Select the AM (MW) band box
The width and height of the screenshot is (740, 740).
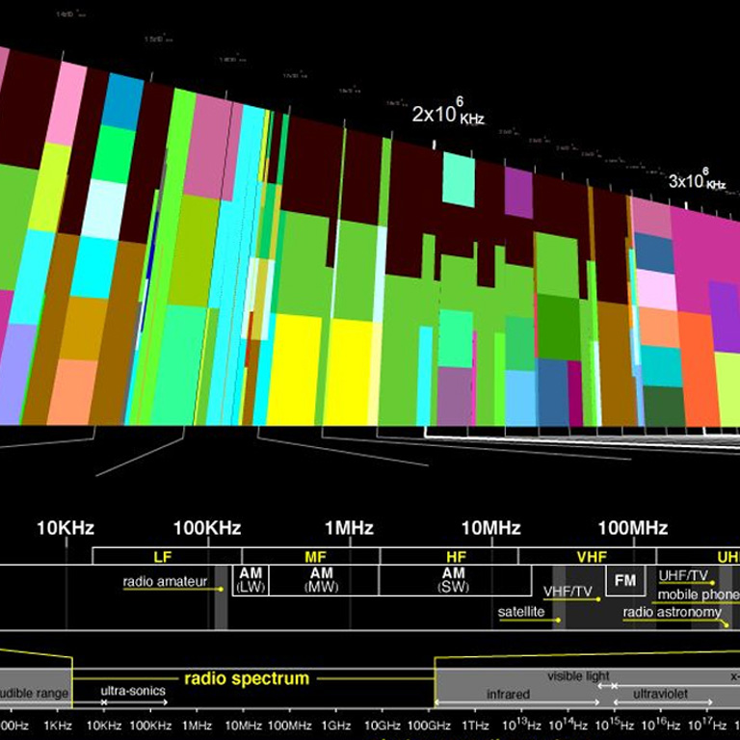(321, 580)
